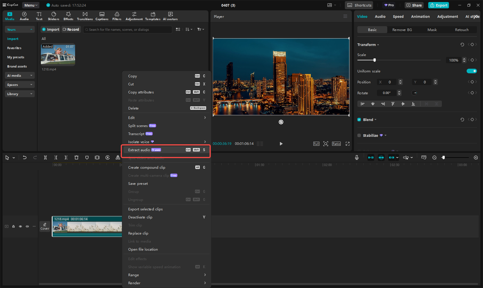Uncheck the Blend checkbox

click(x=359, y=120)
